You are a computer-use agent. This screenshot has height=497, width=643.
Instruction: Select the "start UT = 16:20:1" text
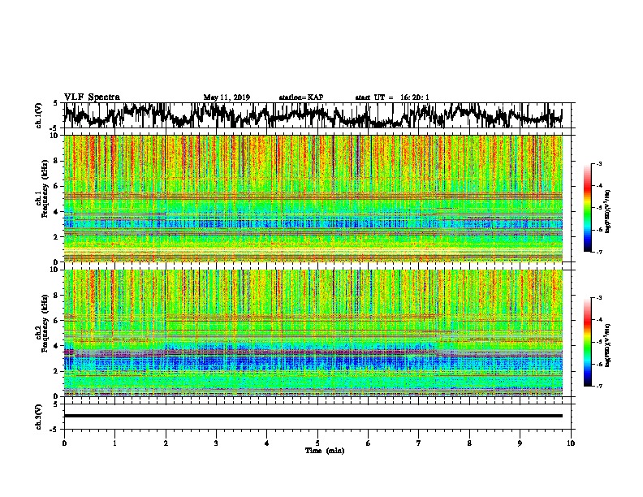pyautogui.click(x=392, y=97)
